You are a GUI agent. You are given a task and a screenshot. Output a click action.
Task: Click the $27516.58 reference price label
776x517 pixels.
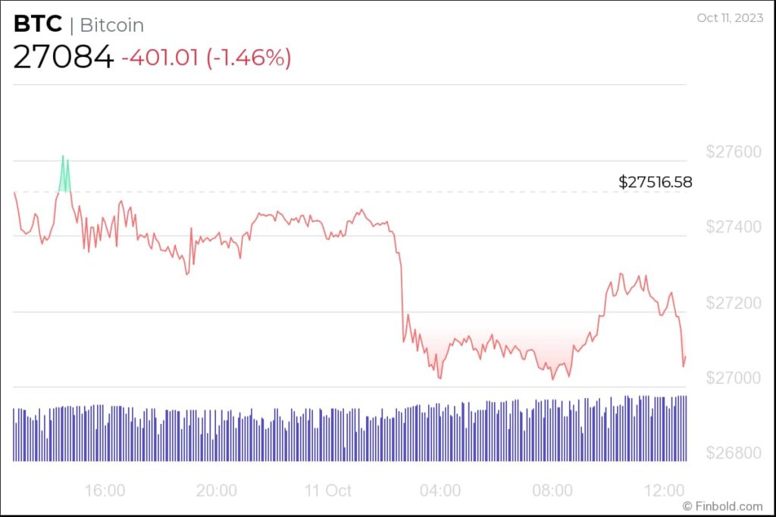coord(655,182)
